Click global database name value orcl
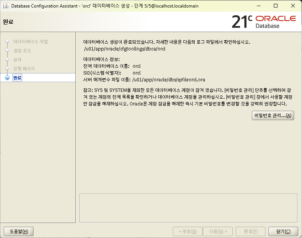Viewport: 302px width, 238px height. point(137,66)
